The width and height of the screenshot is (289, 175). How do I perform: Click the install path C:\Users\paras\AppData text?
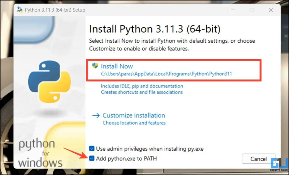166,74
